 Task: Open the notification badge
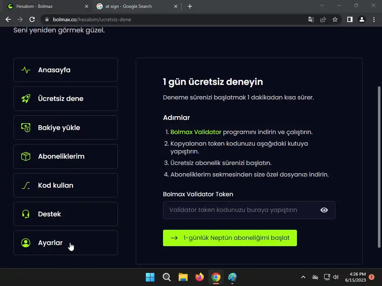click(x=372, y=277)
